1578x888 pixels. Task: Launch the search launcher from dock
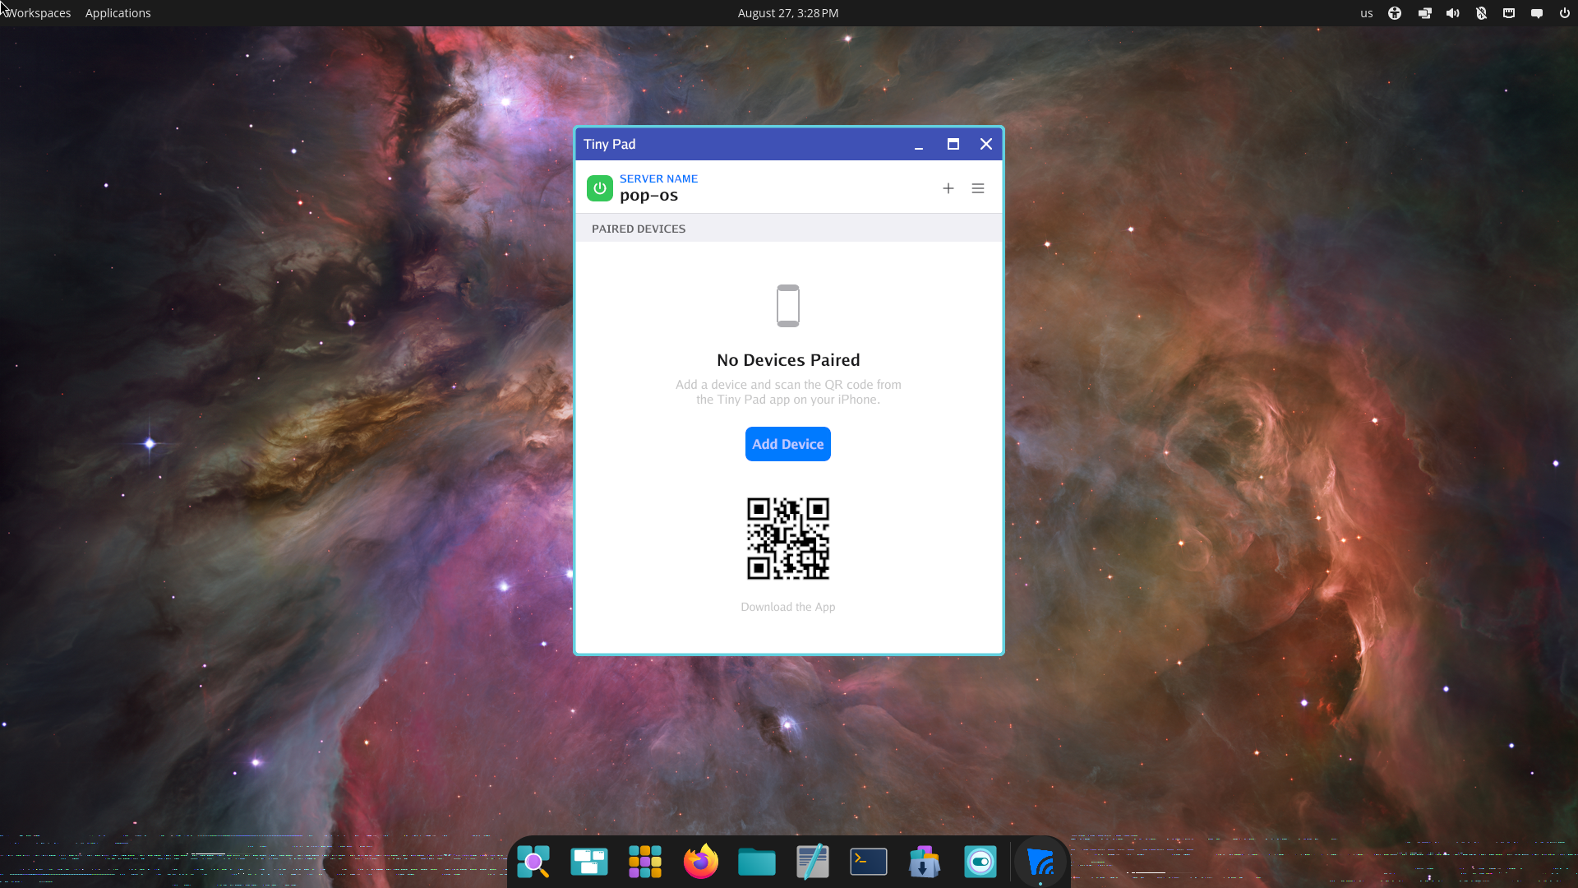533,862
